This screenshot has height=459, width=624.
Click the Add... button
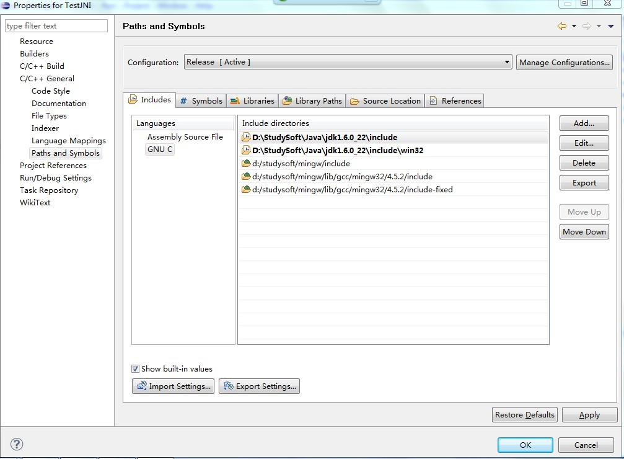(584, 123)
